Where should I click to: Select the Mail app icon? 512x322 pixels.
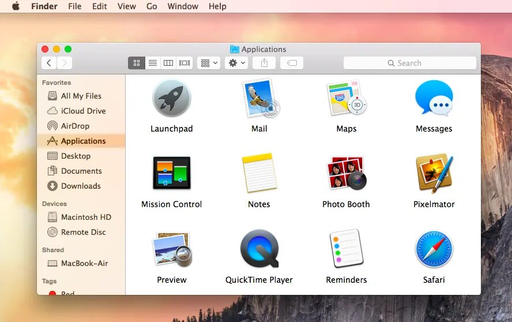pyautogui.click(x=260, y=98)
